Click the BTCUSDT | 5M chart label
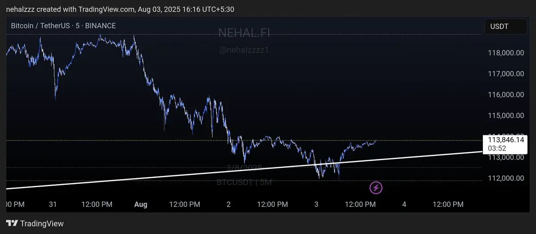536x234 pixels. [x=244, y=182]
